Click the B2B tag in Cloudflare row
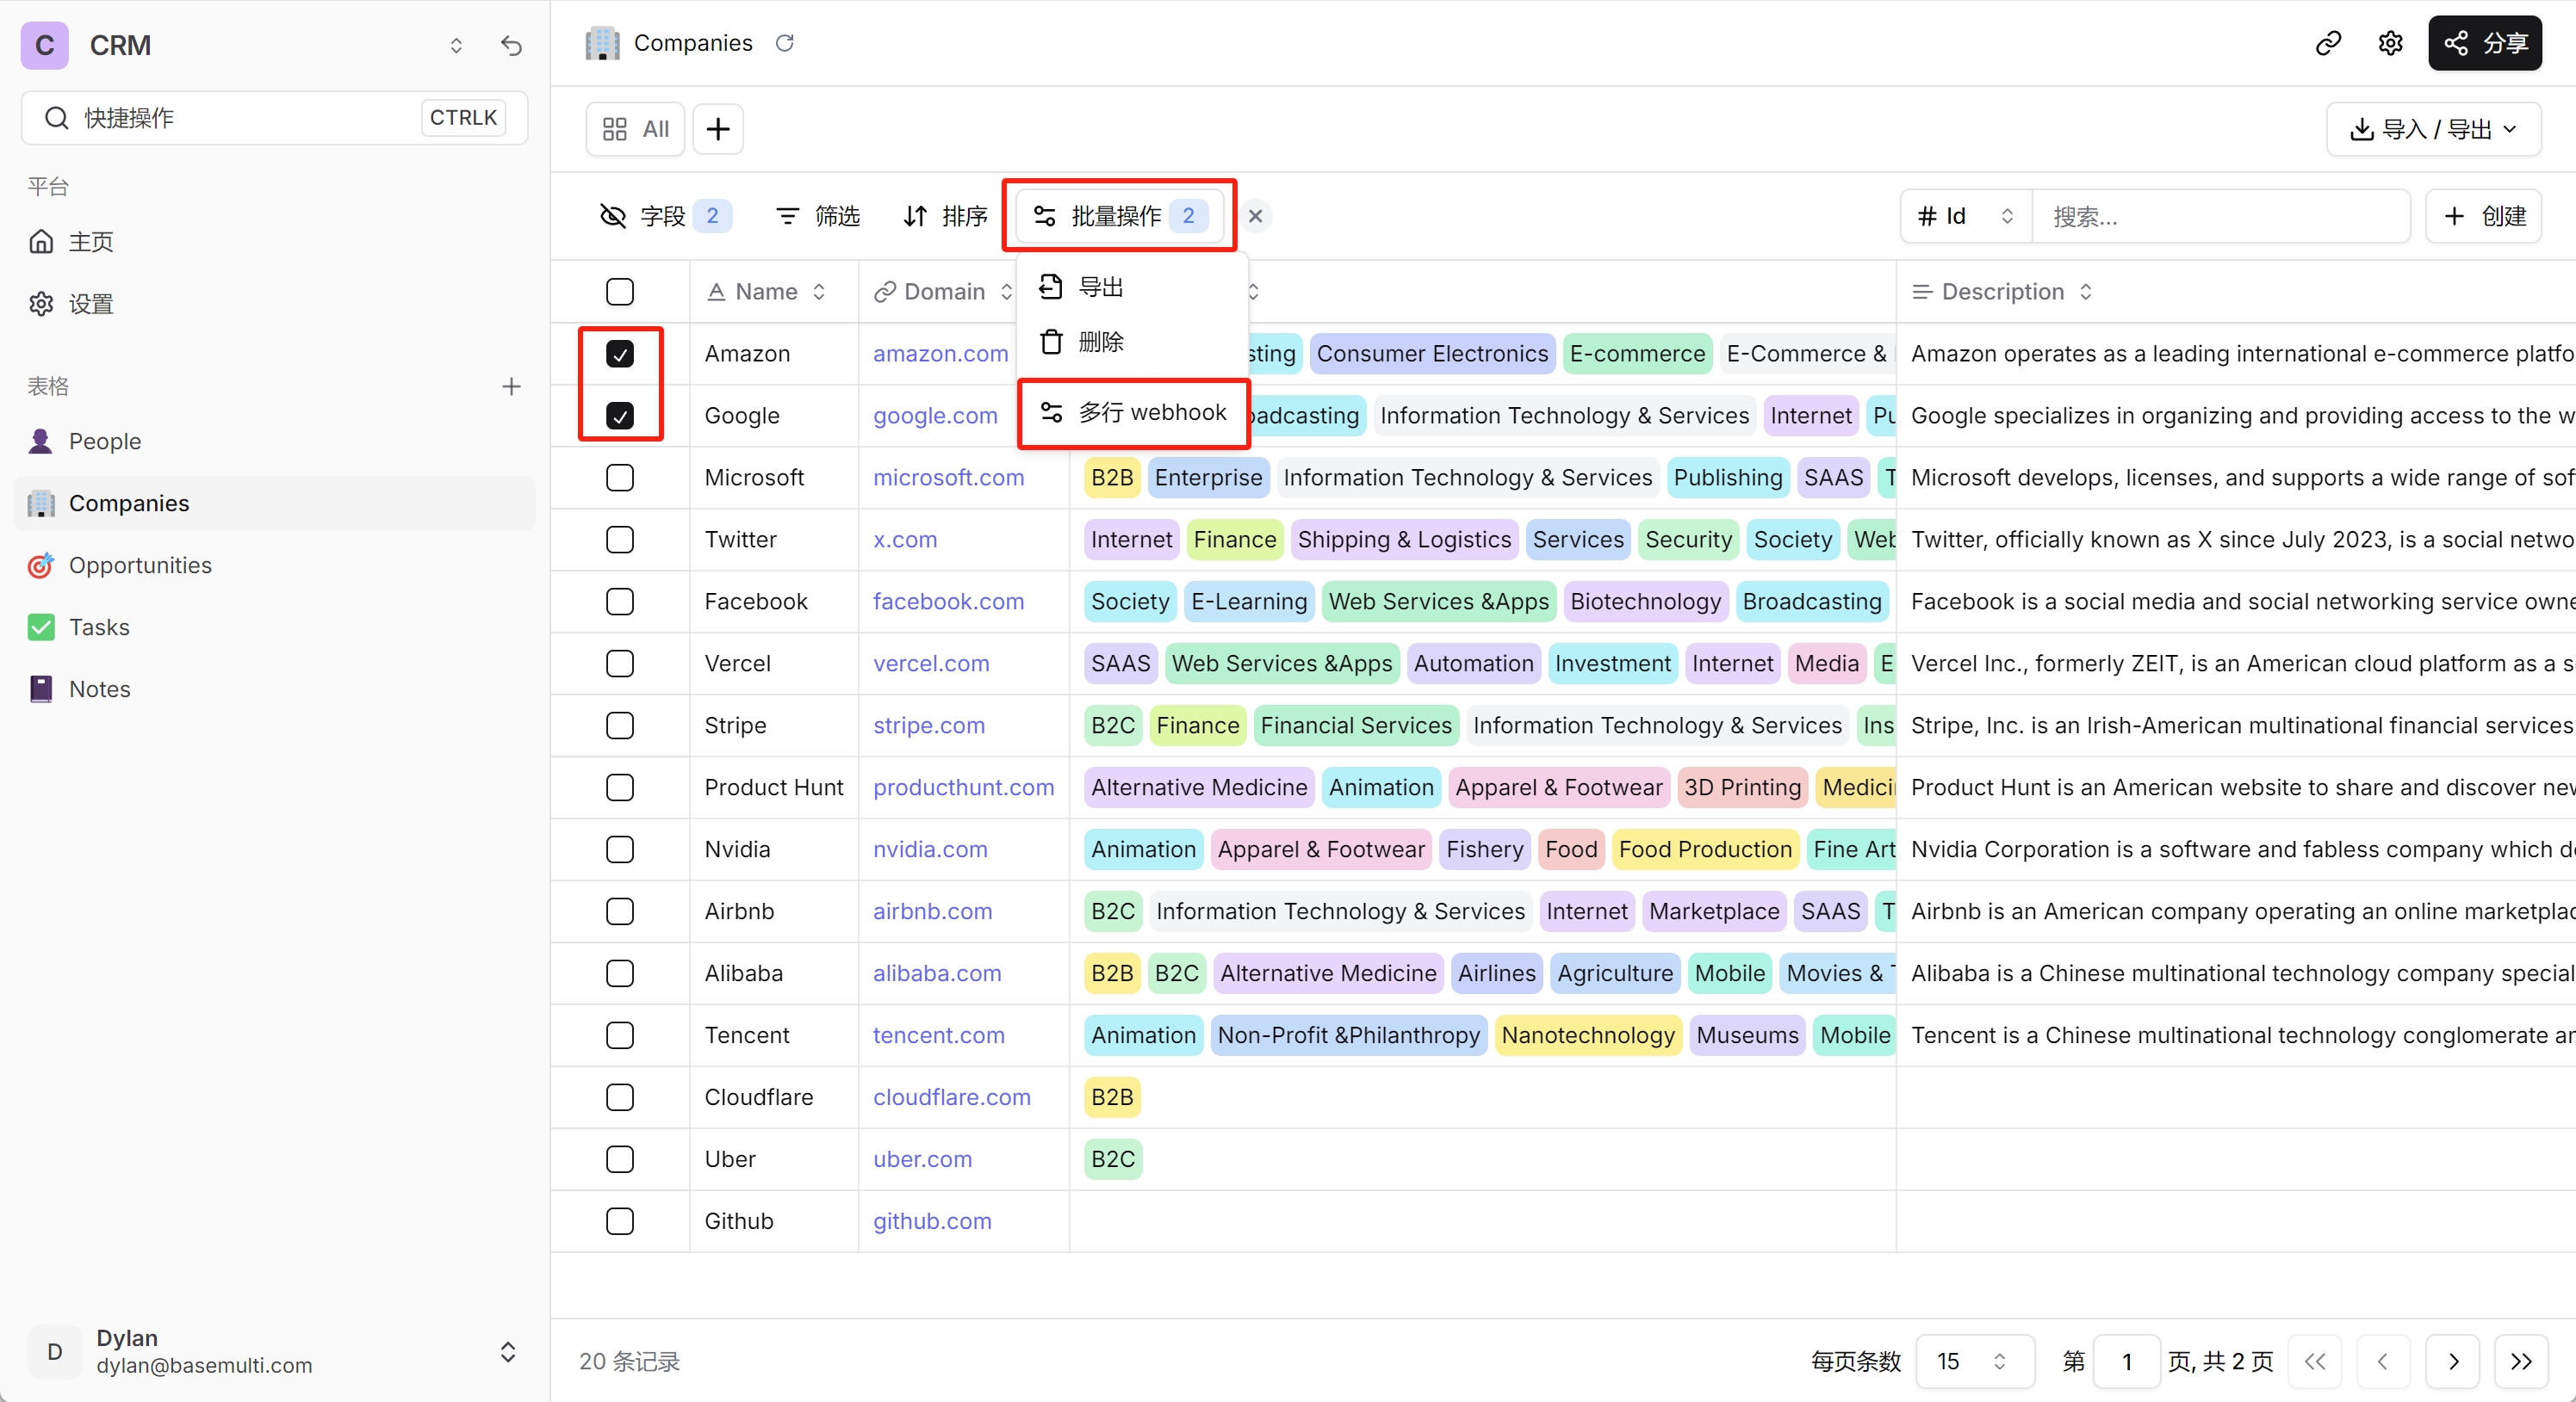This screenshot has width=2576, height=1402. click(x=1112, y=1097)
